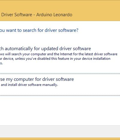The height and width of the screenshot is (140, 120).
Task: Click dotted line below install manually text
Action: click(60, 95)
